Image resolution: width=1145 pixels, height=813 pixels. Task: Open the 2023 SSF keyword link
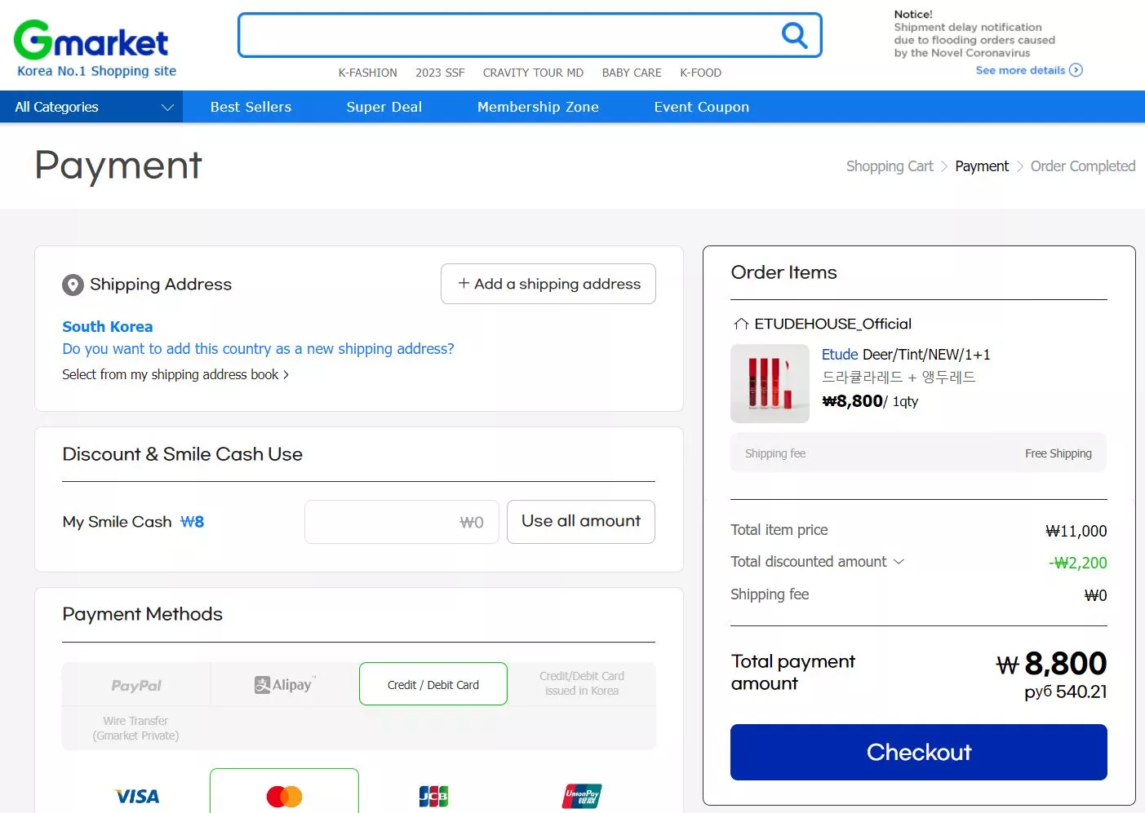(440, 73)
